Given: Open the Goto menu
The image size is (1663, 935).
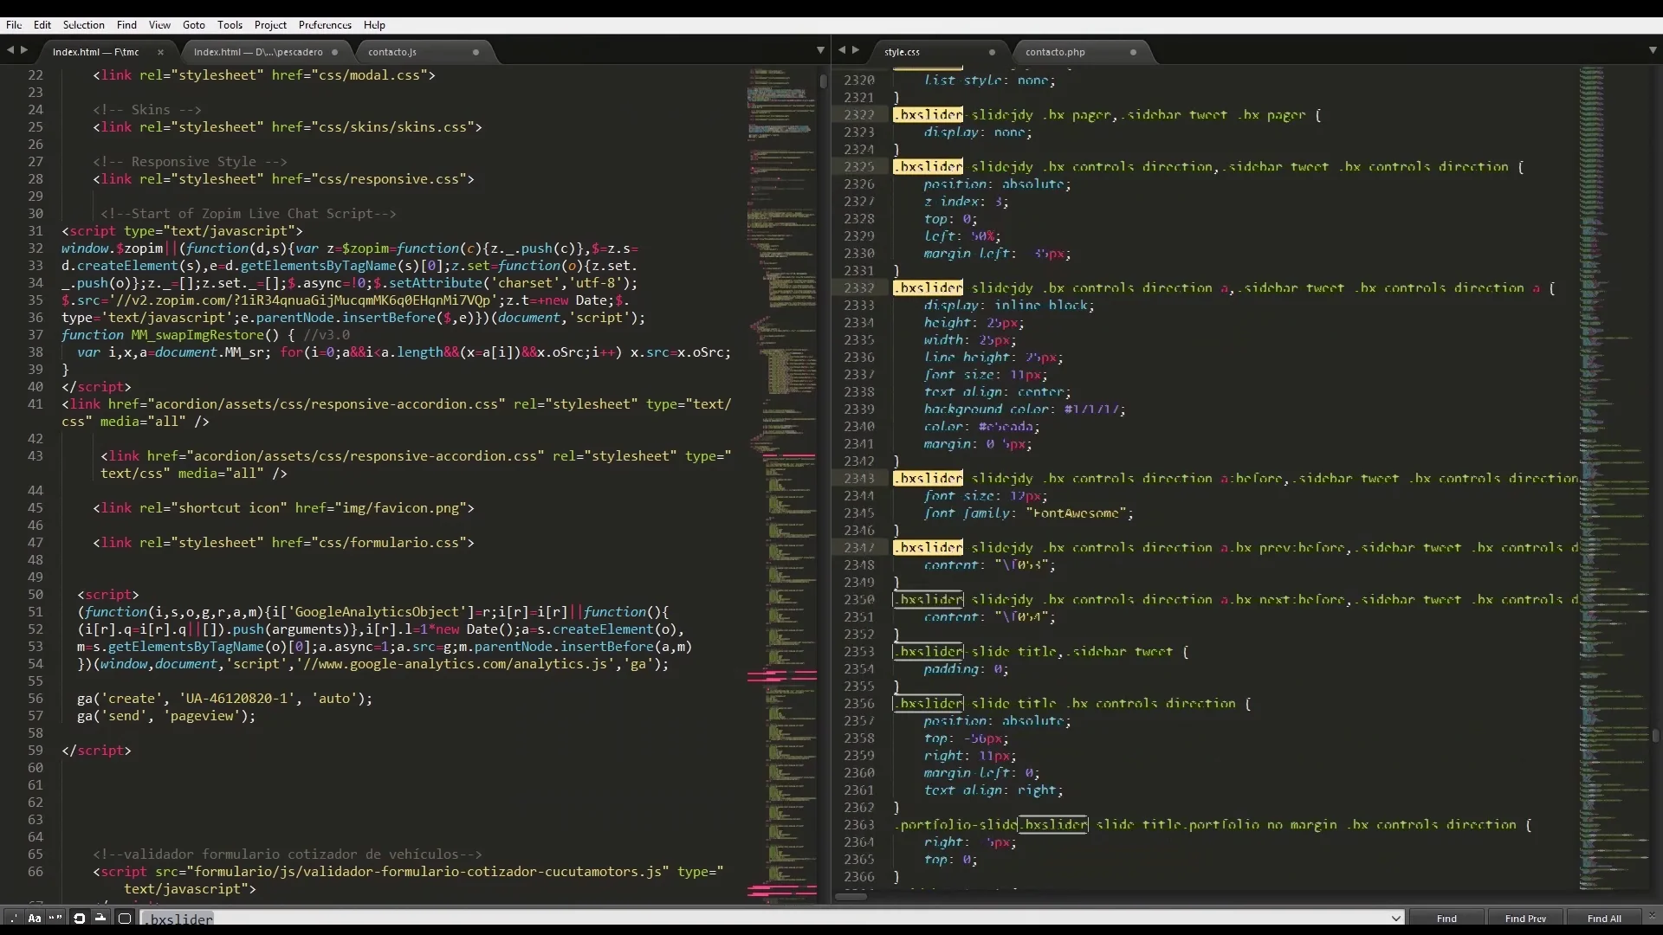Looking at the screenshot, I should tap(194, 25).
